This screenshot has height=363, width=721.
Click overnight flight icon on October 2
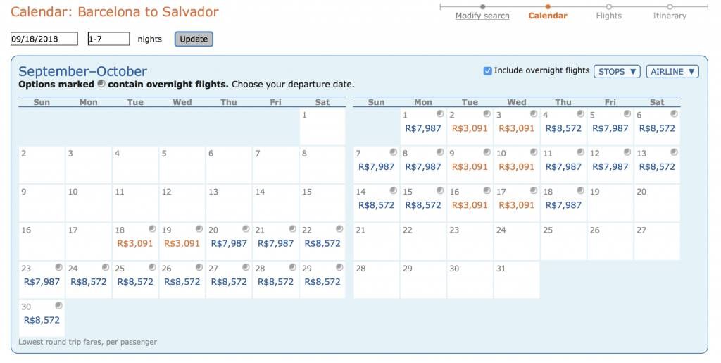coord(487,113)
